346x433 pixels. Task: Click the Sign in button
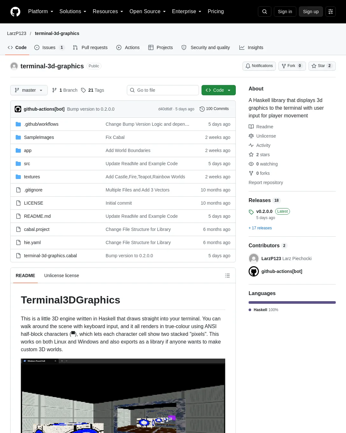click(285, 12)
